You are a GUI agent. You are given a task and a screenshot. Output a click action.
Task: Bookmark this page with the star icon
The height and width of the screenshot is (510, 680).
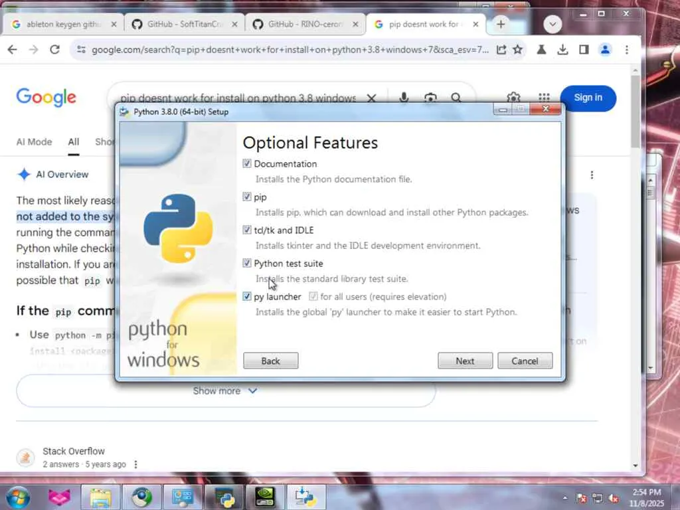coord(517,49)
